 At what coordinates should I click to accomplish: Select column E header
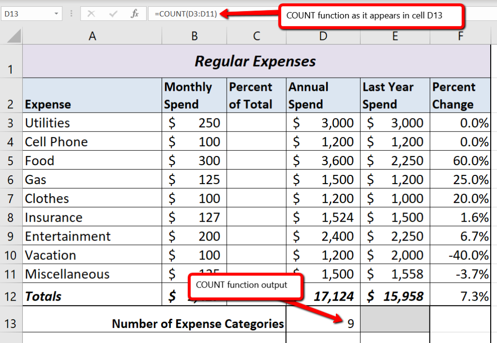tap(395, 36)
